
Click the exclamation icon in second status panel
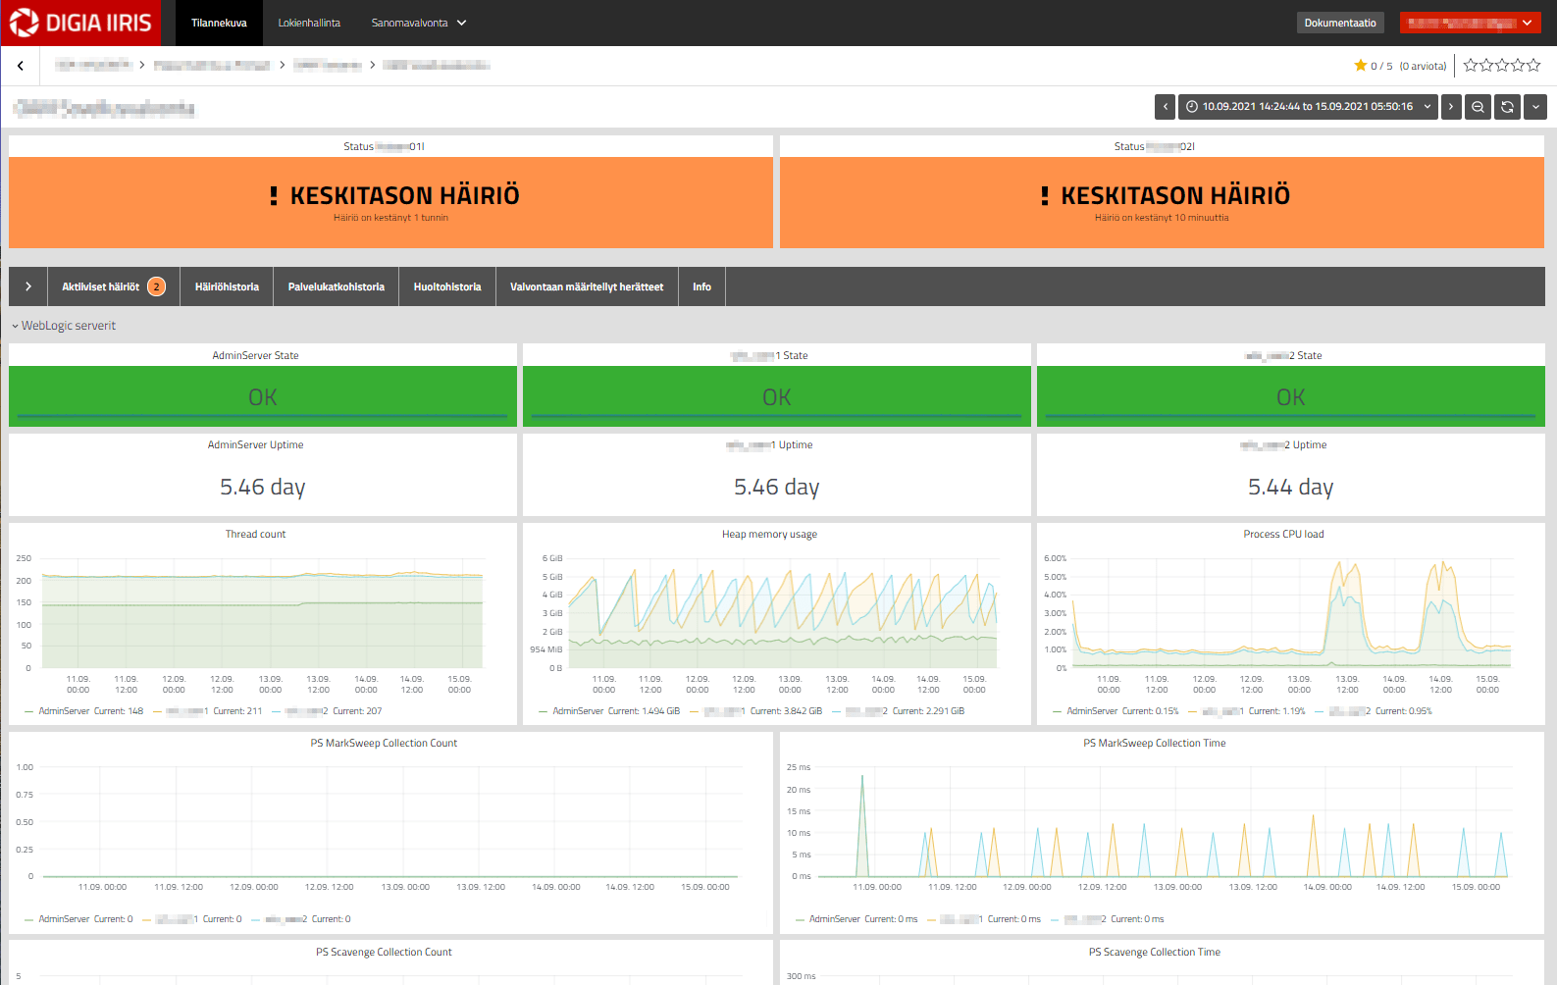pos(1045,196)
